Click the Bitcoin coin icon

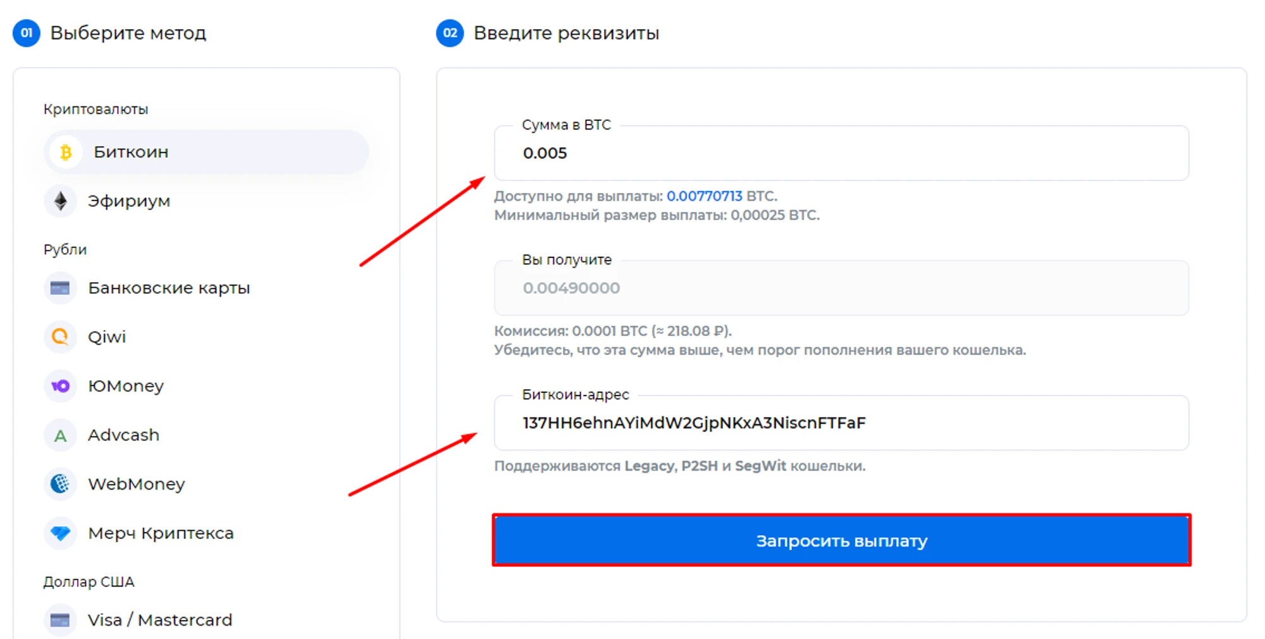pyautogui.click(x=66, y=152)
